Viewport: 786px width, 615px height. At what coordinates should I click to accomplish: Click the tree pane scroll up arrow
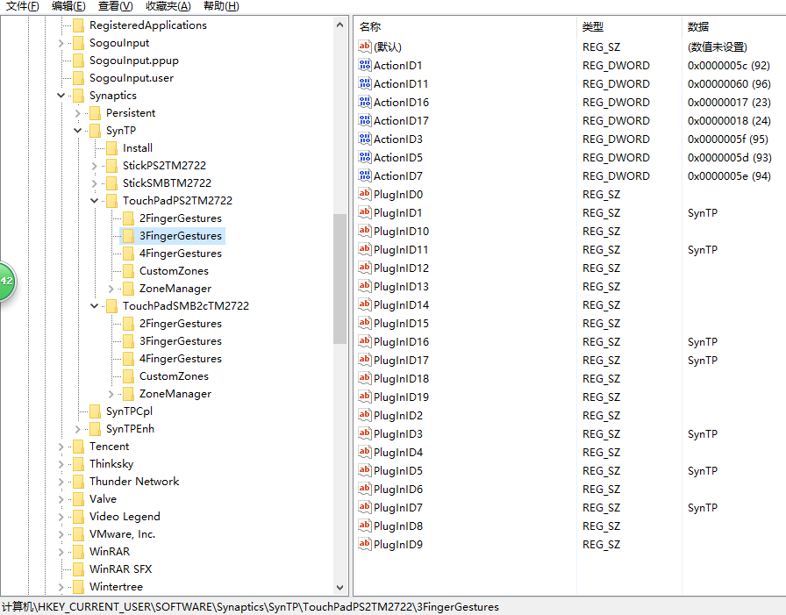(339, 25)
